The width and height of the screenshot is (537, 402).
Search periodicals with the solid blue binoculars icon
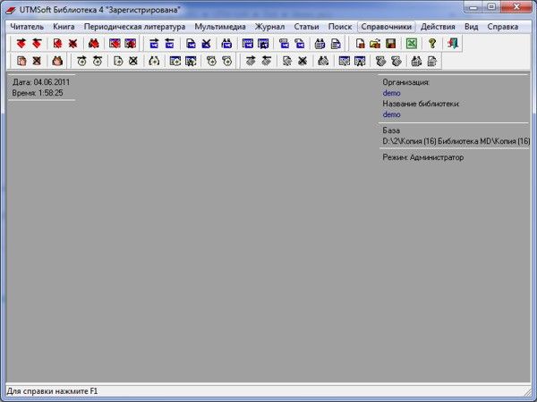tap(226, 44)
